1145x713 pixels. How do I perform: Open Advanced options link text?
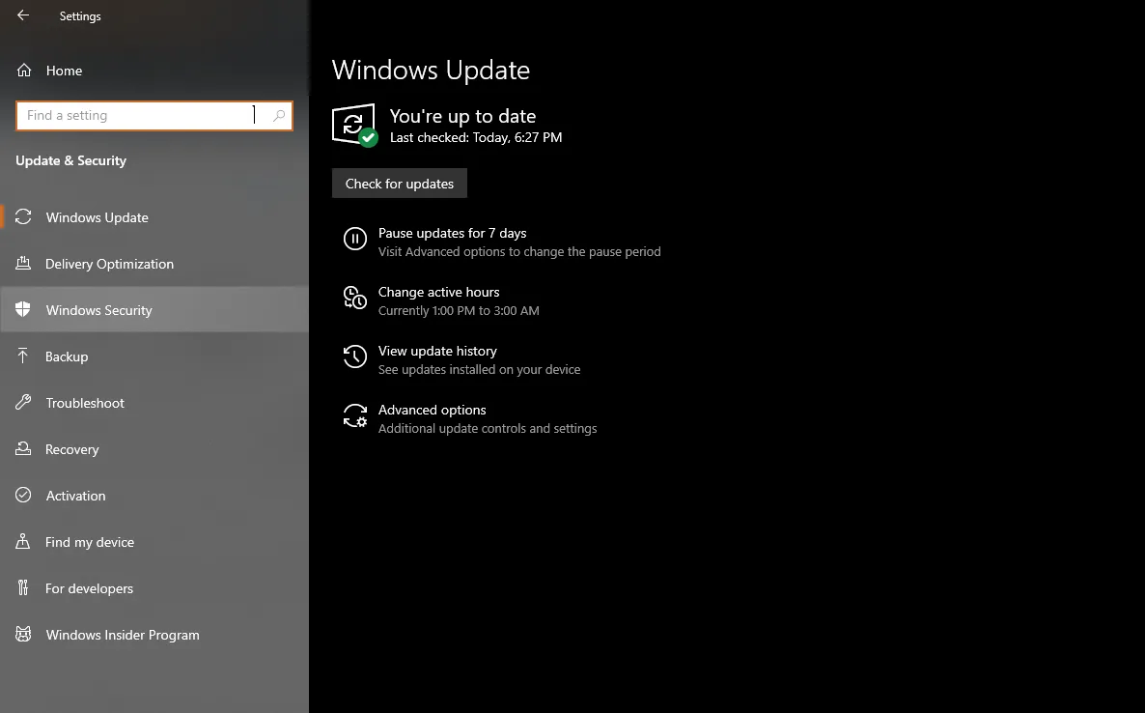tap(432, 410)
